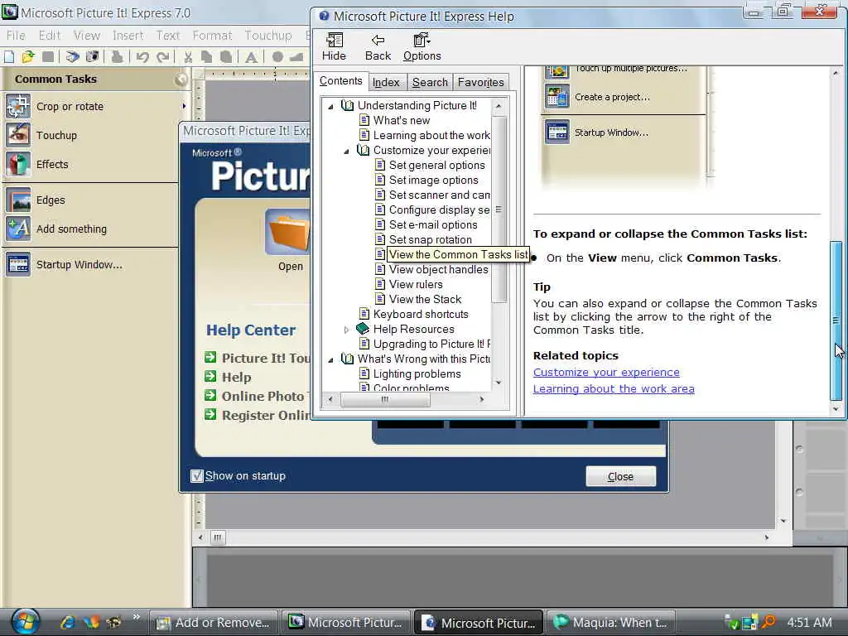Screen dimensions: 848x636
Task: Click Create a project icon in help image
Action: pyautogui.click(x=557, y=97)
